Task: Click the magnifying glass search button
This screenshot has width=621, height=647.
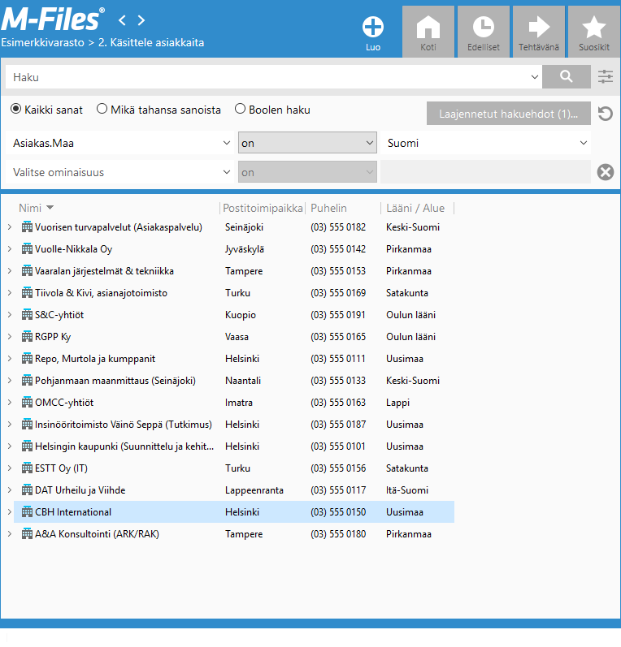Action: pos(567,77)
